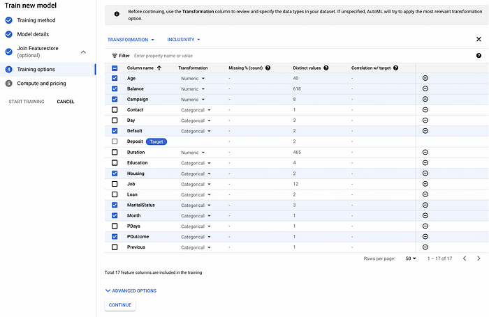
Task: Open the help icon beside Distinct values
Action: click(x=326, y=68)
